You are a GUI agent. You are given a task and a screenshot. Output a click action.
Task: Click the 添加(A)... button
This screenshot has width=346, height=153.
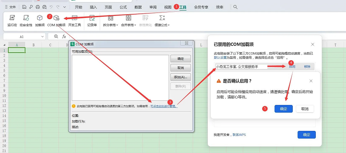(x=181, y=77)
